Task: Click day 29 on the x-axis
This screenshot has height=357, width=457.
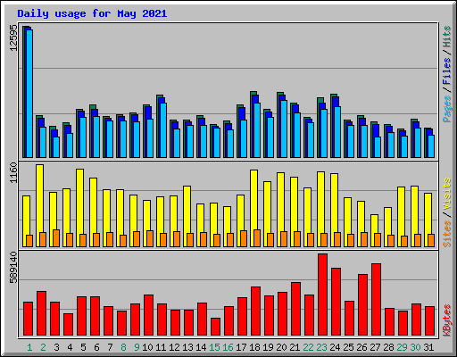Action: pyautogui.click(x=402, y=347)
